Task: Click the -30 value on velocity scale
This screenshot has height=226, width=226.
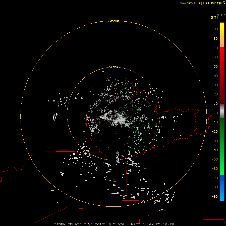Action: 215,141
